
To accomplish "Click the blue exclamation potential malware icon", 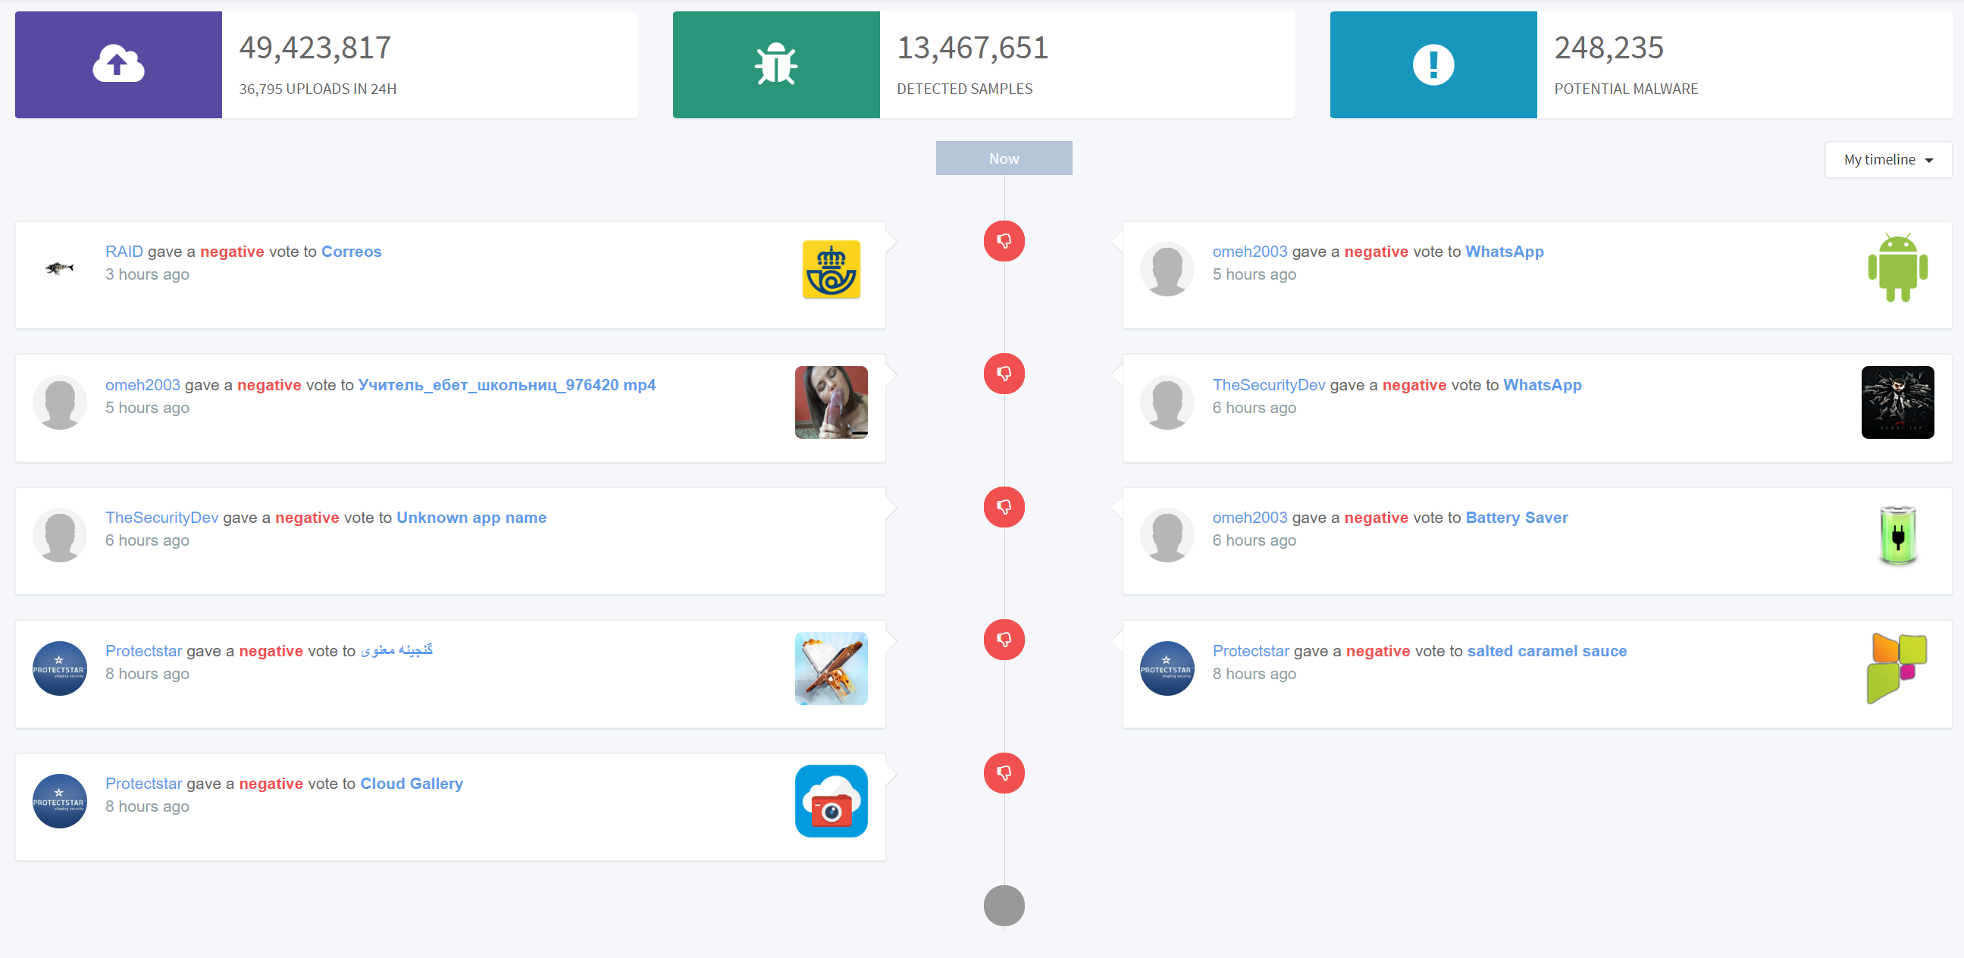I will click(1433, 64).
